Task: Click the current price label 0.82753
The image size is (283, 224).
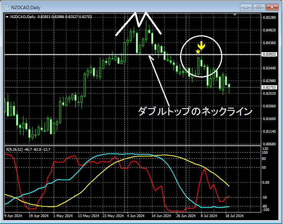Action: point(269,87)
